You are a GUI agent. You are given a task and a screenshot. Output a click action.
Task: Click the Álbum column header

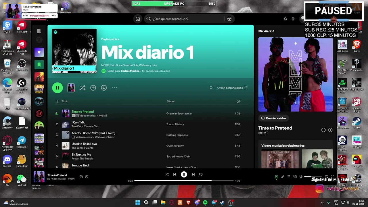(170, 101)
